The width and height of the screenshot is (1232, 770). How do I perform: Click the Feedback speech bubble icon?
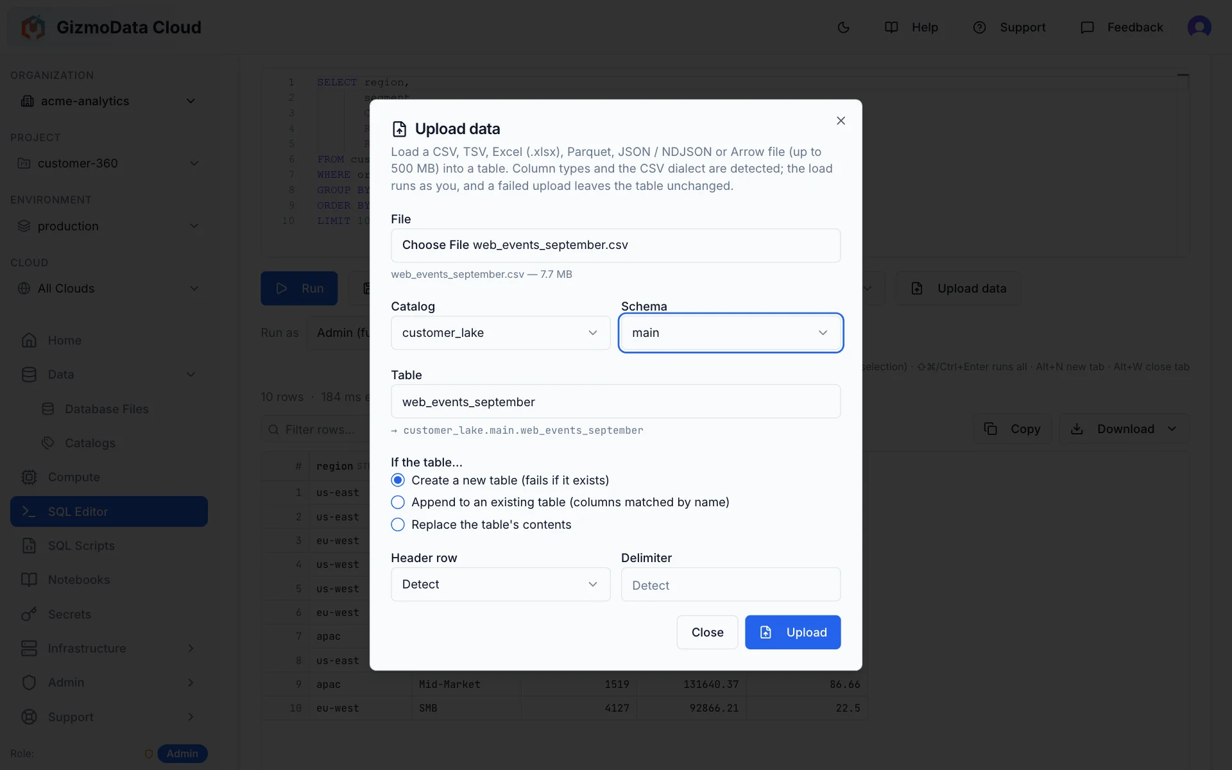coord(1087,28)
